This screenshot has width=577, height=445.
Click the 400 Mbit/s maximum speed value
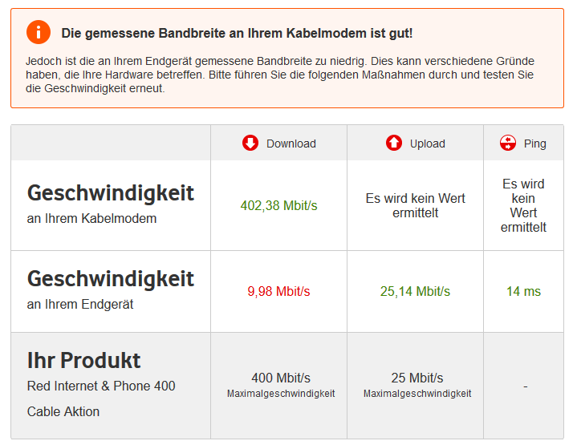[x=280, y=378]
